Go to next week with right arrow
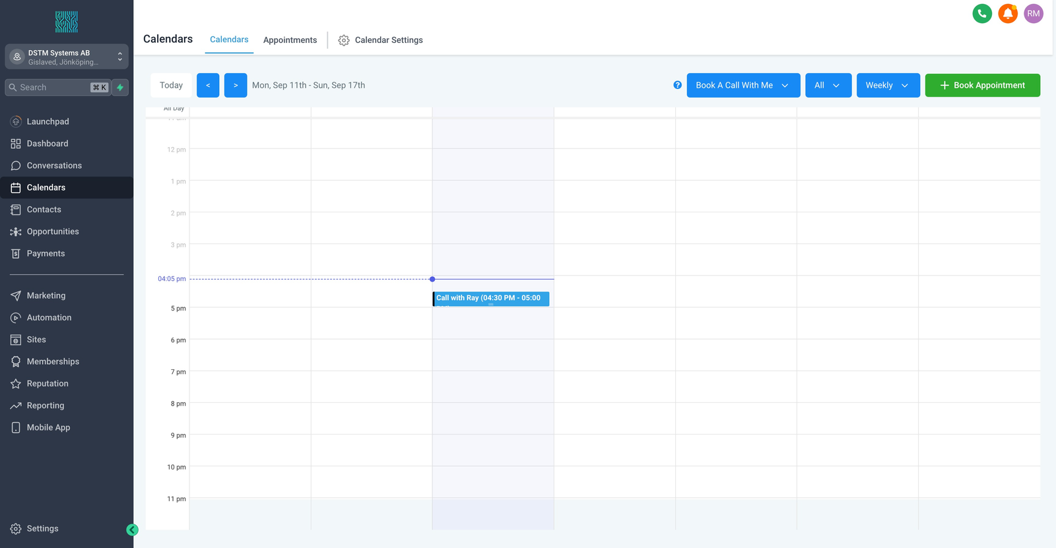 (x=236, y=86)
